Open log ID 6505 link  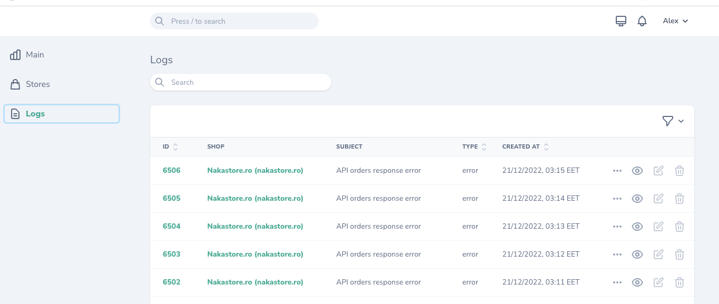(x=172, y=199)
